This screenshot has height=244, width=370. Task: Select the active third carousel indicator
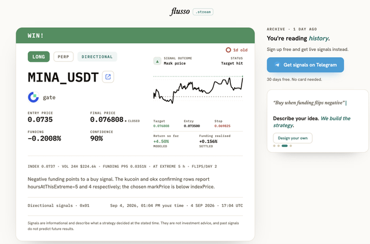point(284,146)
